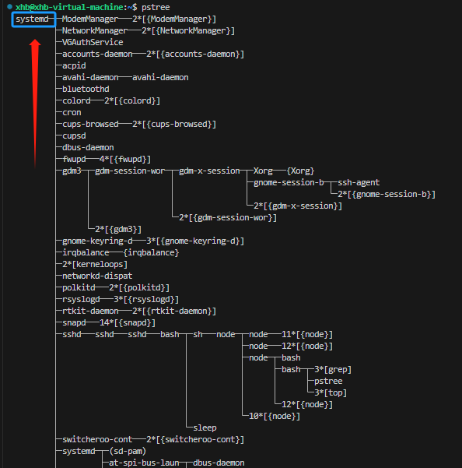The height and width of the screenshot is (468, 462).
Task: Click the ssh-agent child process
Action: pyautogui.click(x=359, y=182)
